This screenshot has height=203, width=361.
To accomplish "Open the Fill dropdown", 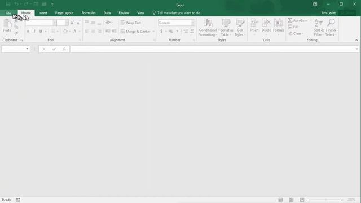I will click(294, 27).
